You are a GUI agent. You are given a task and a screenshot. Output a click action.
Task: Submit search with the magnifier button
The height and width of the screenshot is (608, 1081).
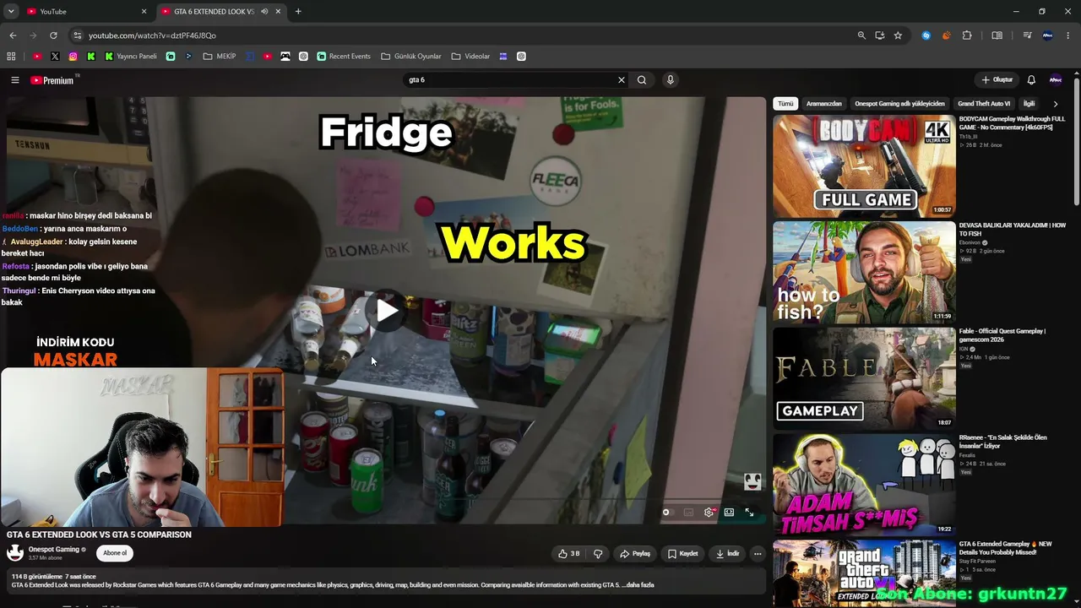coord(642,80)
